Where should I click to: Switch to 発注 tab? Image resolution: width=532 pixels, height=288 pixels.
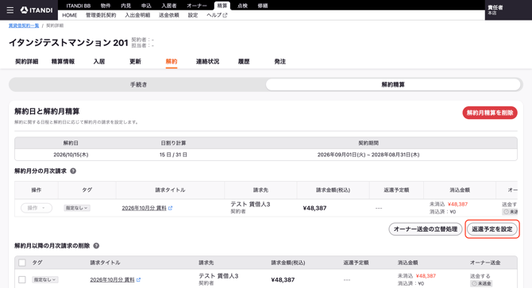pos(280,62)
